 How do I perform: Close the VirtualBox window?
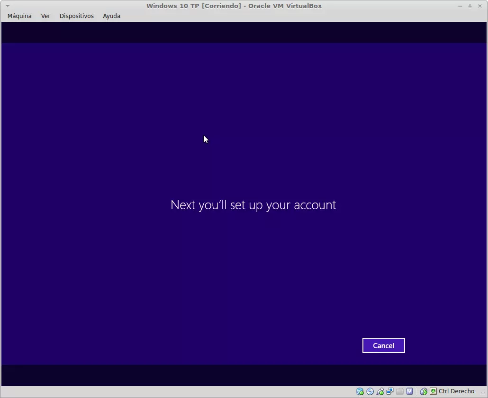tap(480, 6)
